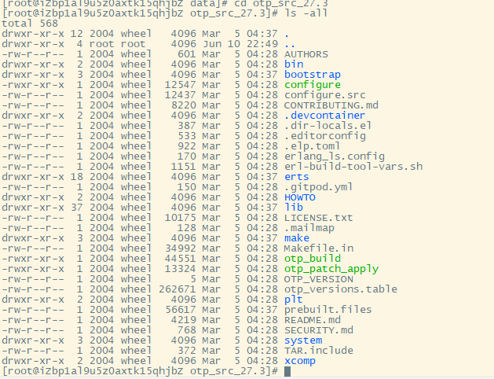Click the bootstrap directory entry
Image resolution: width=494 pixels, height=379 pixels.
point(313,75)
